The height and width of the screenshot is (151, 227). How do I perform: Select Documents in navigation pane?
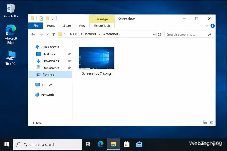click(x=51, y=68)
